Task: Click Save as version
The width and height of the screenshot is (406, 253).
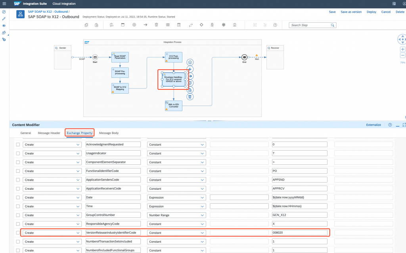Action: coord(351,12)
